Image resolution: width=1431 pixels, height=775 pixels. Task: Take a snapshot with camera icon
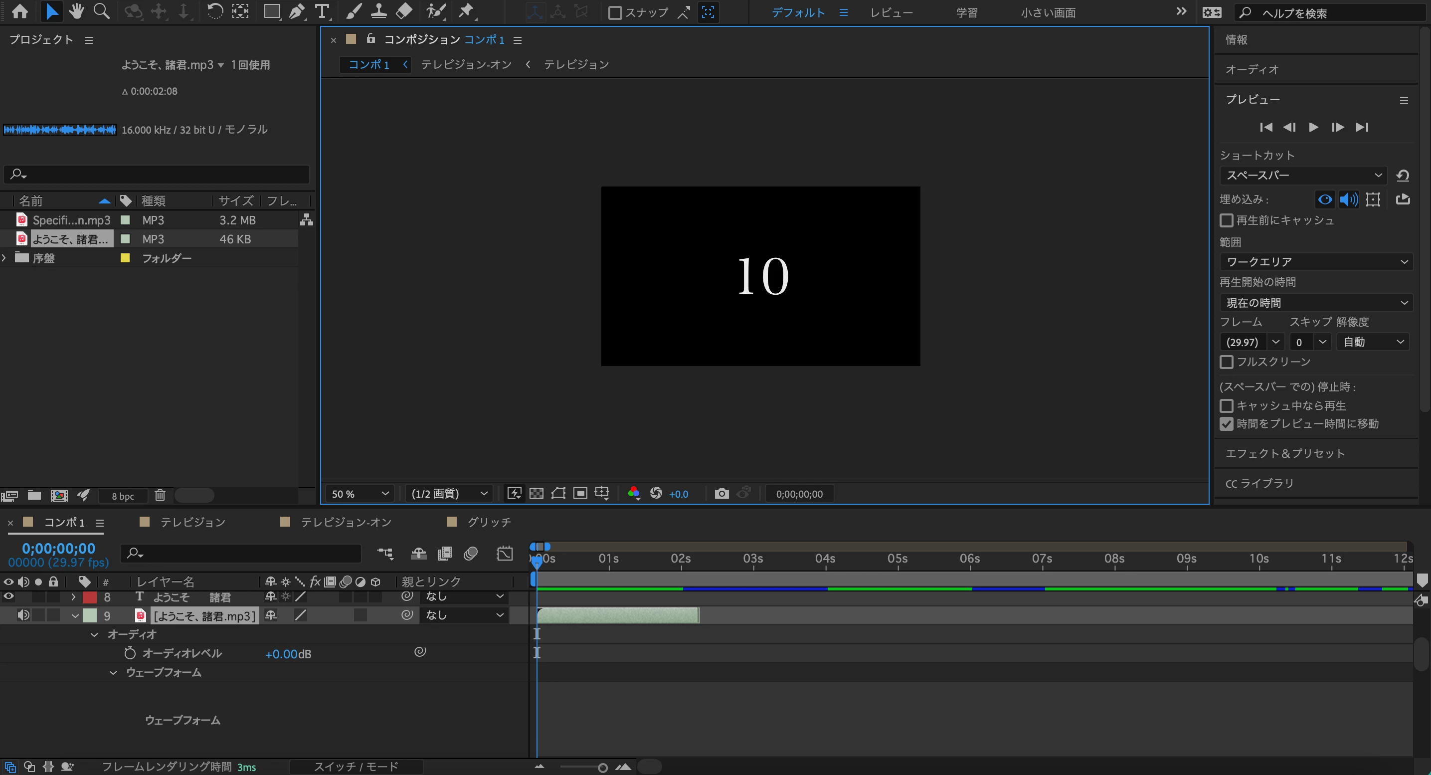721,493
